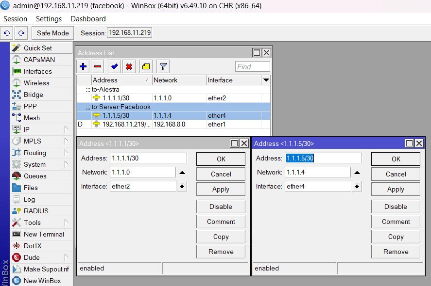Click Network field containing 1.1.1.4

coord(317,172)
